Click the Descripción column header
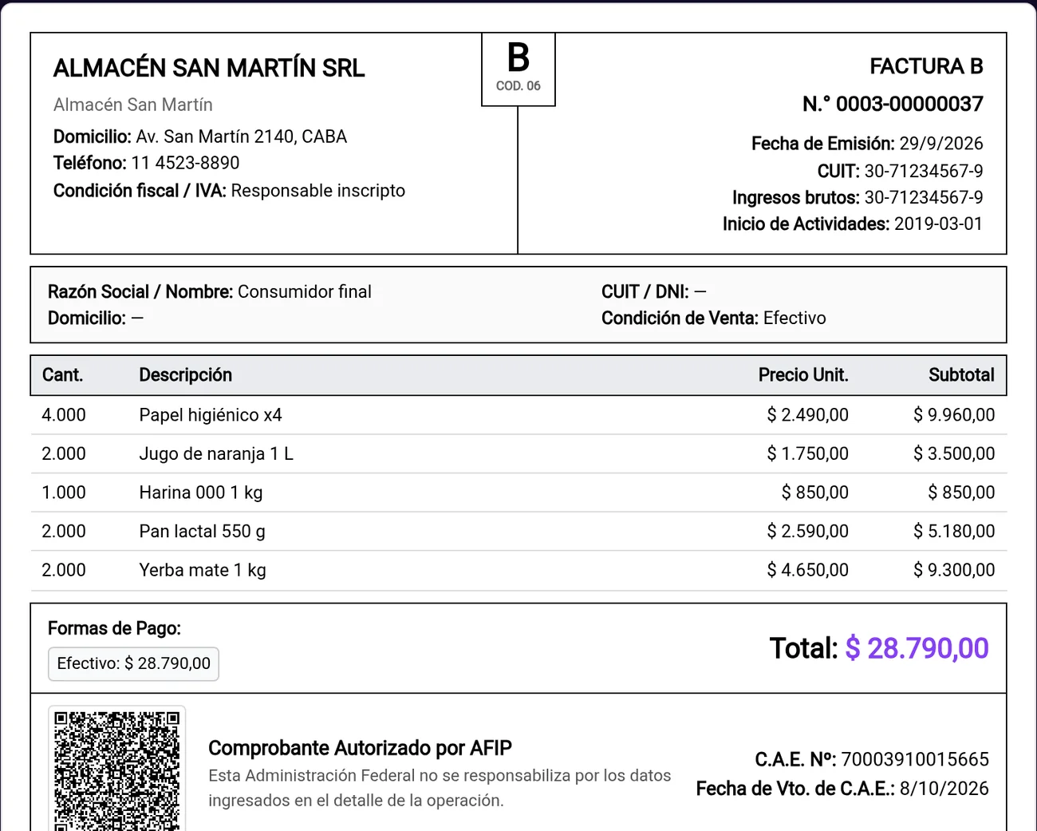The height and width of the screenshot is (831, 1037). click(x=186, y=375)
